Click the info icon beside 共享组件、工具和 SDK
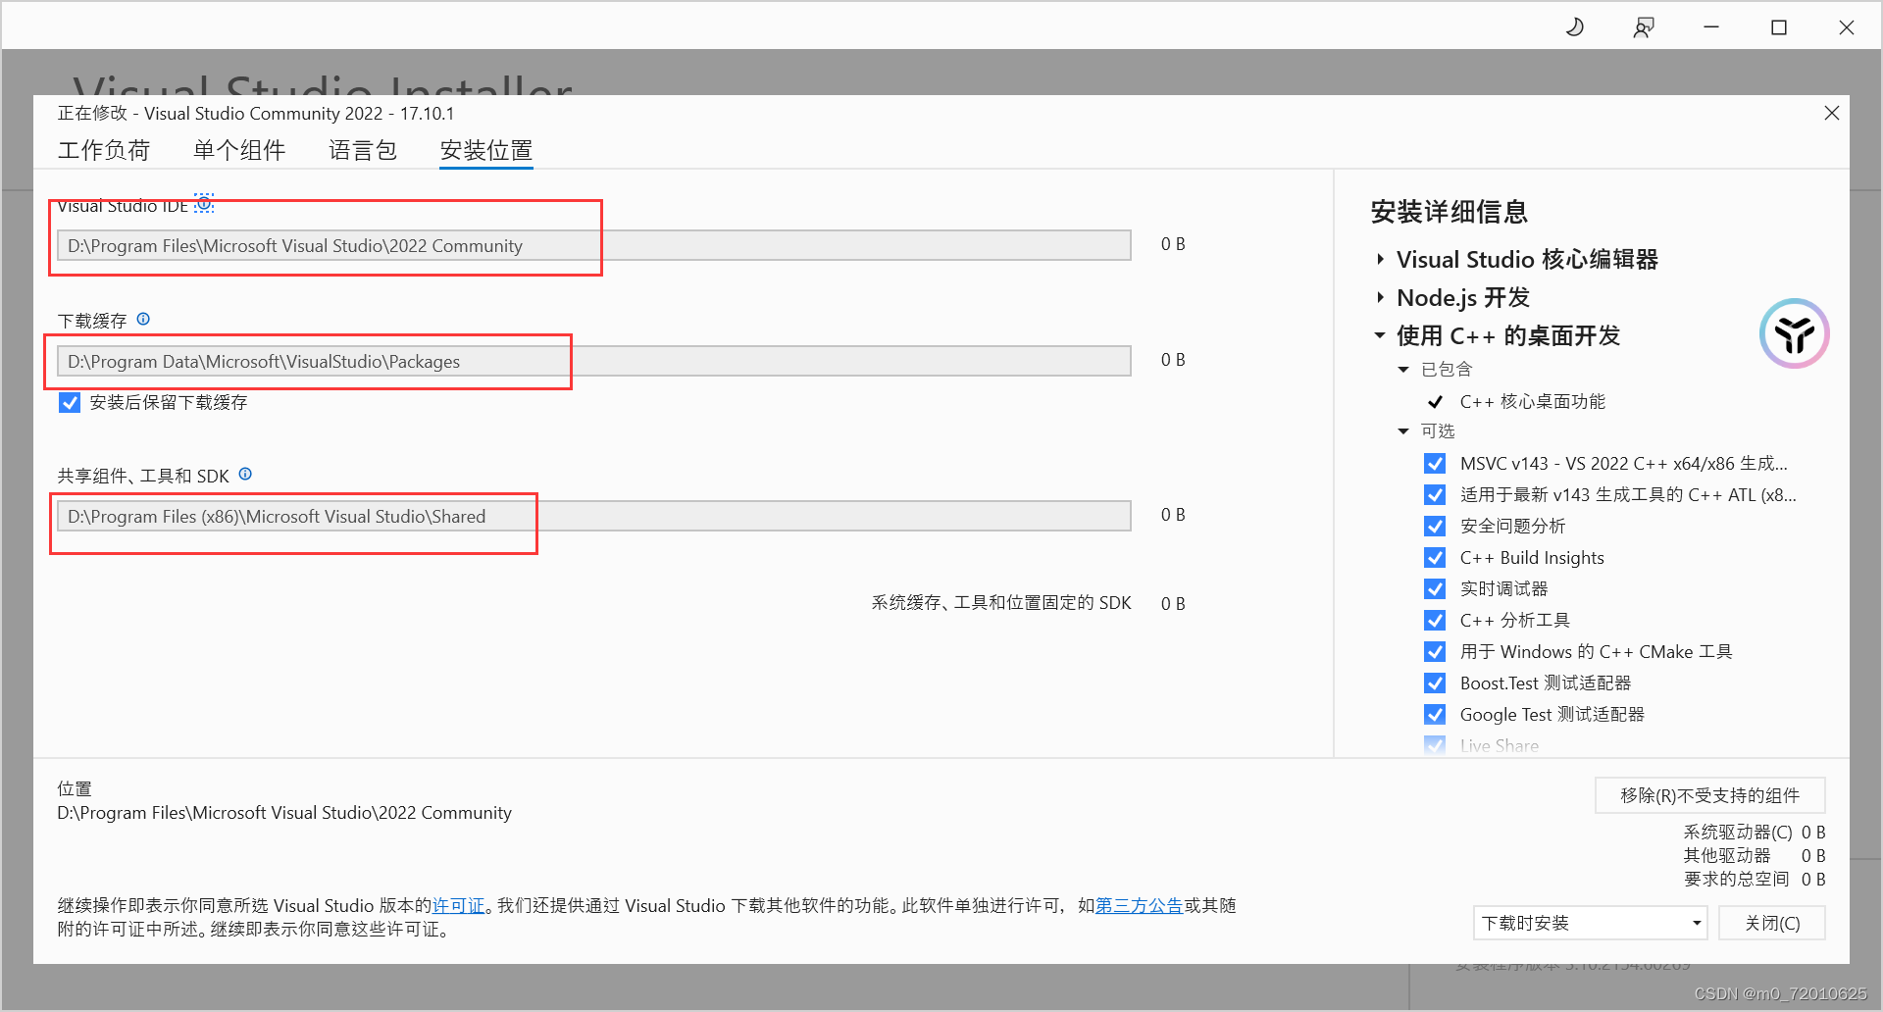Viewport: 1883px width, 1012px height. [245, 475]
